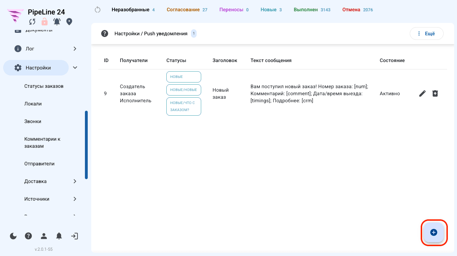Click the НОВЫЕ/ЧТО С ЗАКАЗОМ? status chip
This screenshot has width=457, height=256.
click(x=184, y=106)
